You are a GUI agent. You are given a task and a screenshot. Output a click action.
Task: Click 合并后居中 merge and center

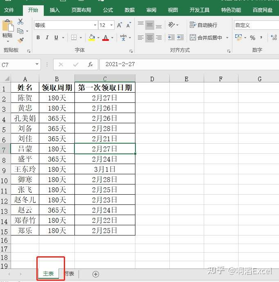click(x=206, y=38)
